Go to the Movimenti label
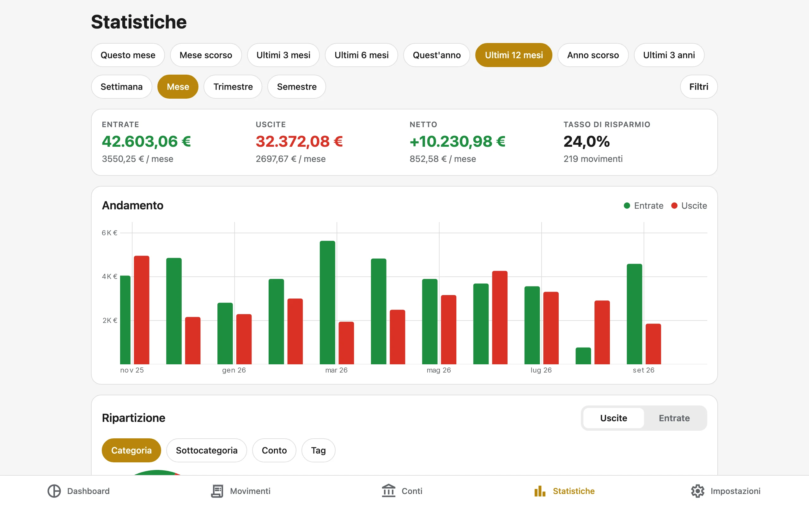Screen dimensions: 809x506 click(x=250, y=491)
